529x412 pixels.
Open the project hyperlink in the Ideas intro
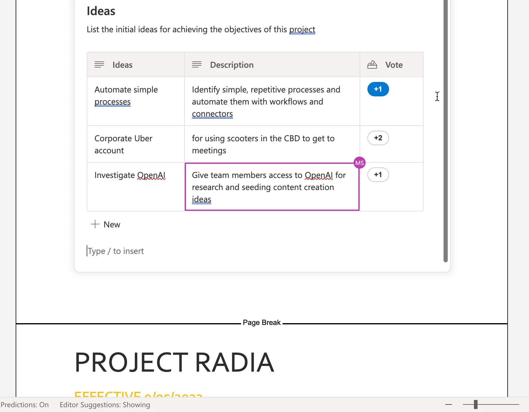[x=302, y=30]
